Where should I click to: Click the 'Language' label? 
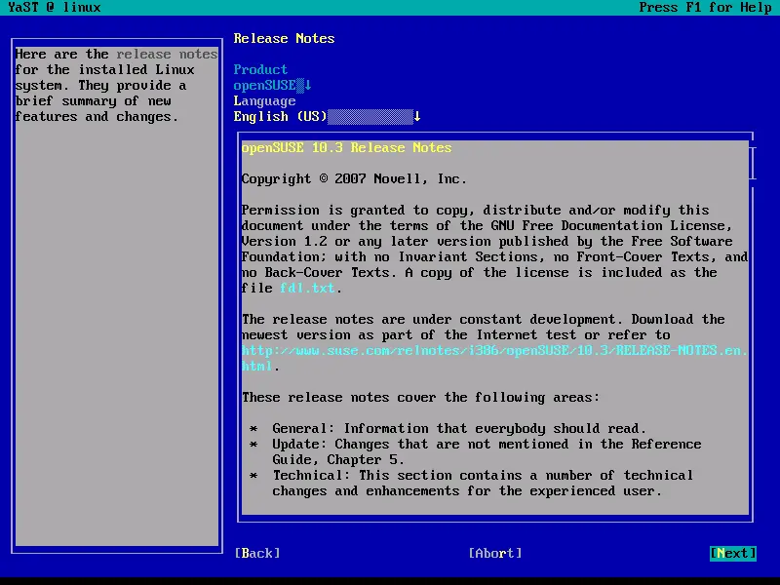pyautogui.click(x=264, y=101)
